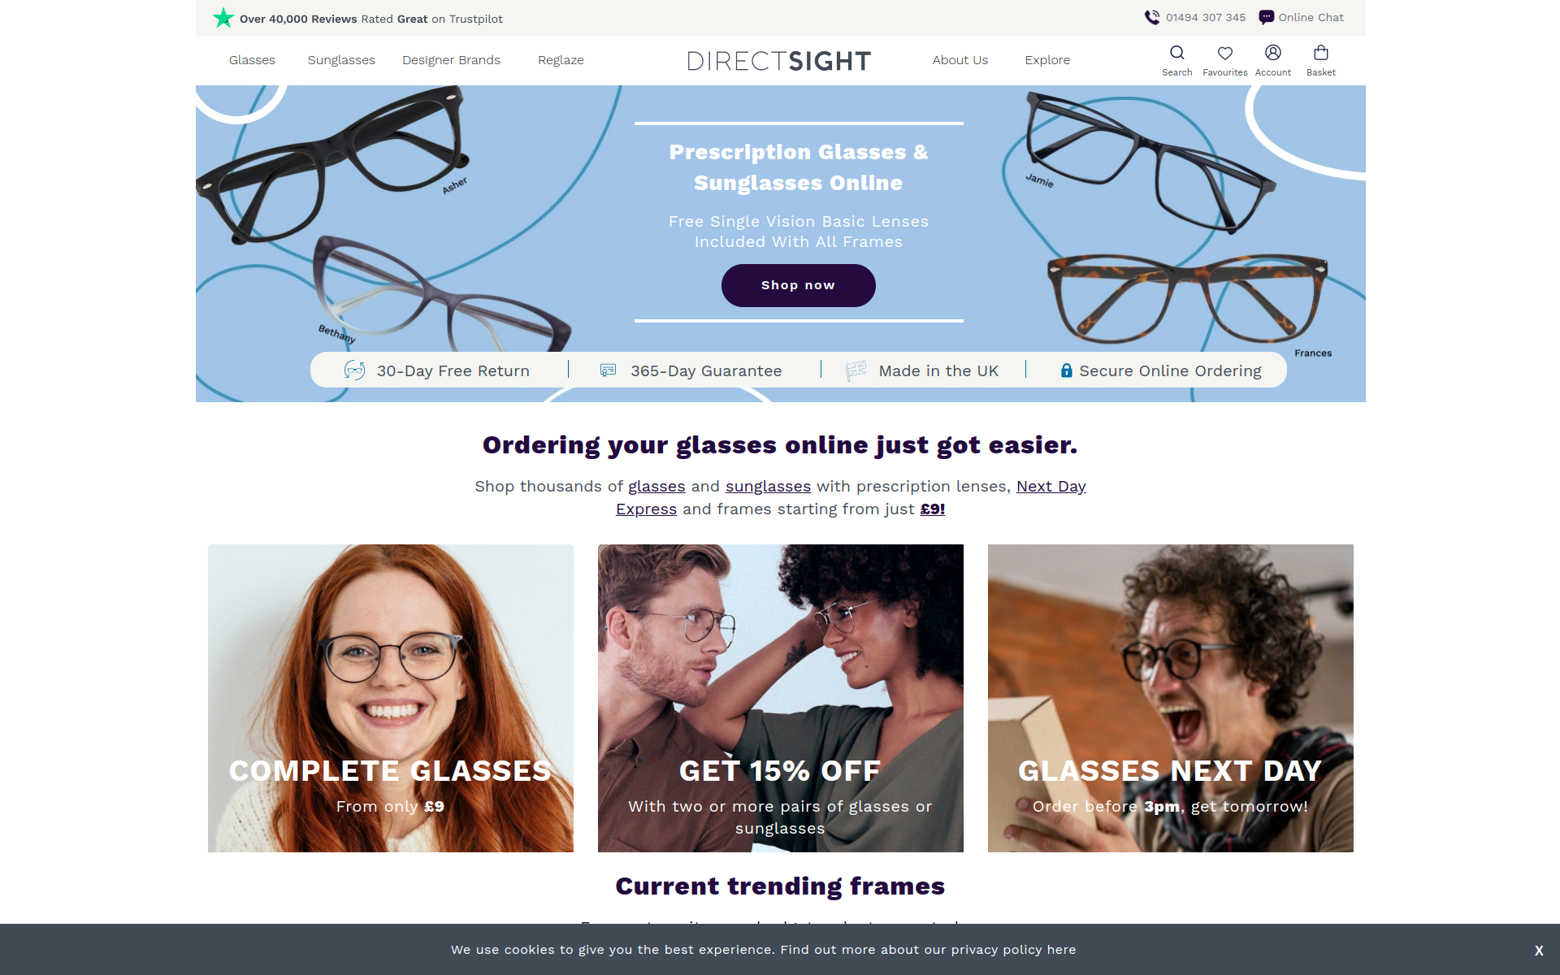Viewport: 1560px width, 975px height.
Task: Click the green Trustpilot star icon
Action: pyautogui.click(x=223, y=18)
